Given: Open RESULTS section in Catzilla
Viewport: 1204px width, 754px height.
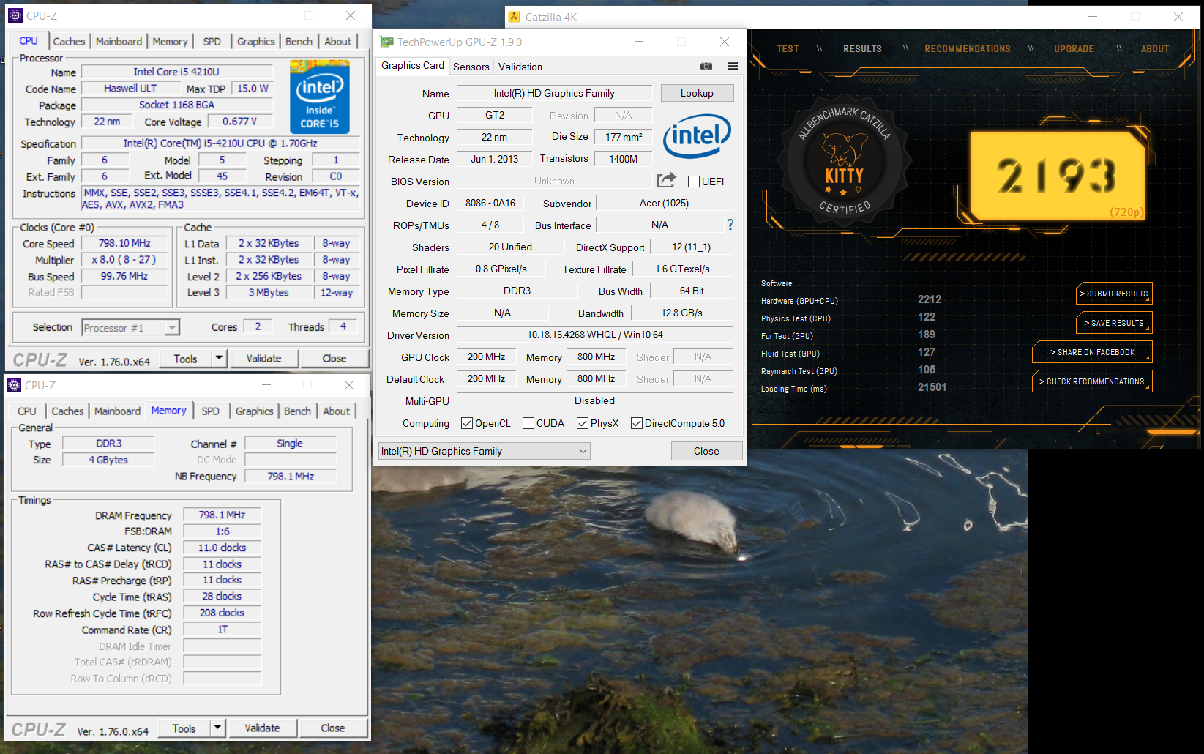Looking at the screenshot, I should tap(862, 49).
